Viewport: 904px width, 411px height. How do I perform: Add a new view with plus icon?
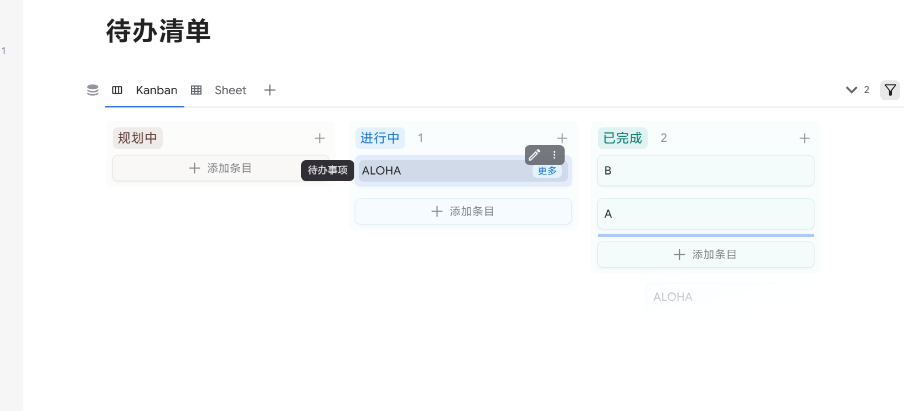[270, 90]
